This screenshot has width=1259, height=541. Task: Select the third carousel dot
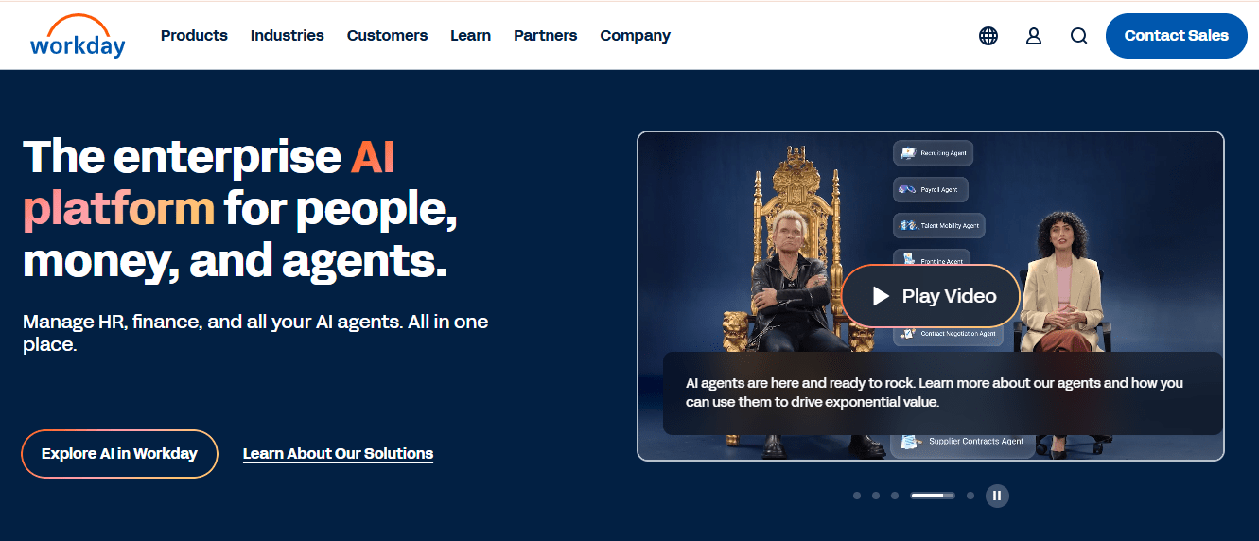(895, 496)
